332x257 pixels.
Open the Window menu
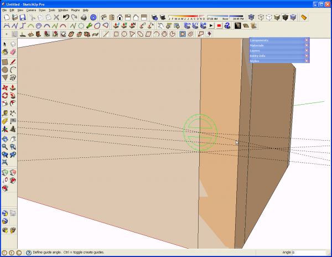pos(63,10)
